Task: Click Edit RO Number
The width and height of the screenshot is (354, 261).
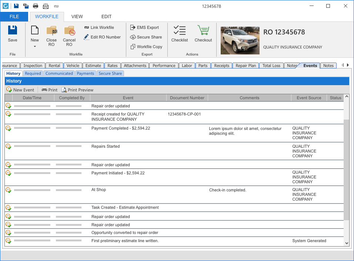Action: tap(102, 37)
